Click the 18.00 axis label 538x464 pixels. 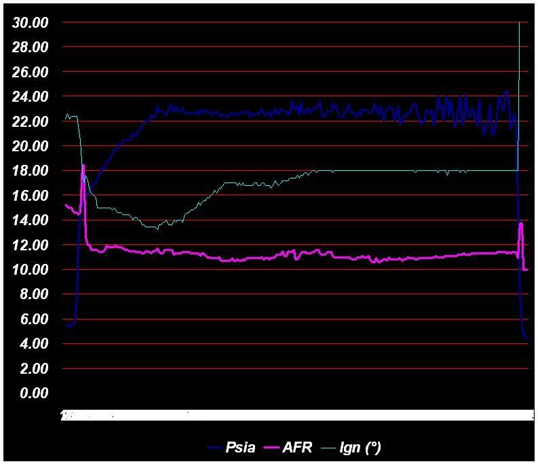pos(31,171)
